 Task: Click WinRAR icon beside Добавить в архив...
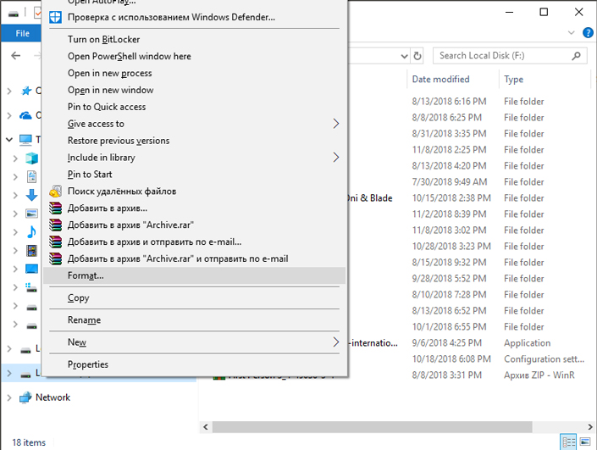55,208
